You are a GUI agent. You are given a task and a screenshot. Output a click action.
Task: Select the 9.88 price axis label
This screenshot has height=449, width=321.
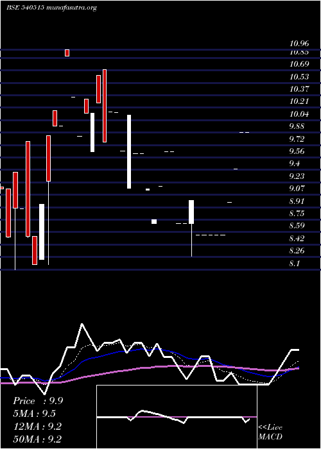point(297,126)
